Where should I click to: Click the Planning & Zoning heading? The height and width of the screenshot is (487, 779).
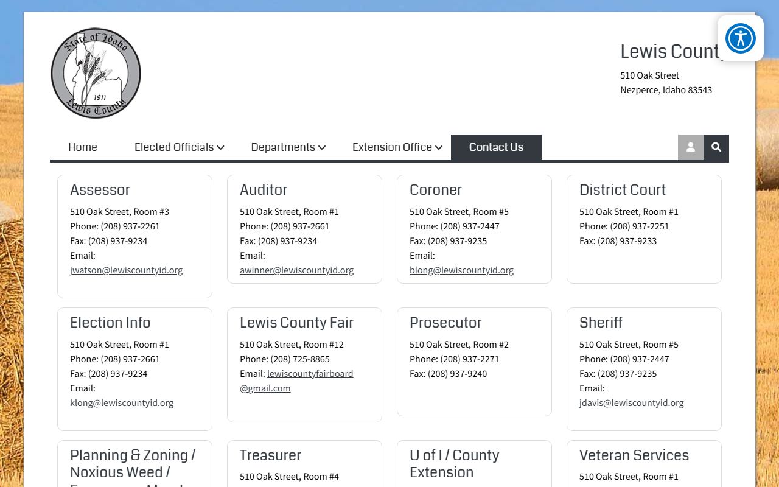click(x=133, y=467)
